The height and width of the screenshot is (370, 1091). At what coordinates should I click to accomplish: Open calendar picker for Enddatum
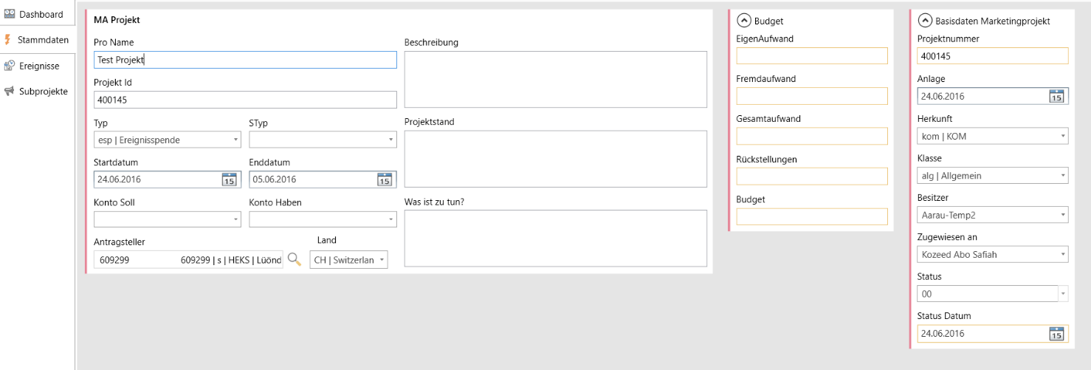(384, 179)
